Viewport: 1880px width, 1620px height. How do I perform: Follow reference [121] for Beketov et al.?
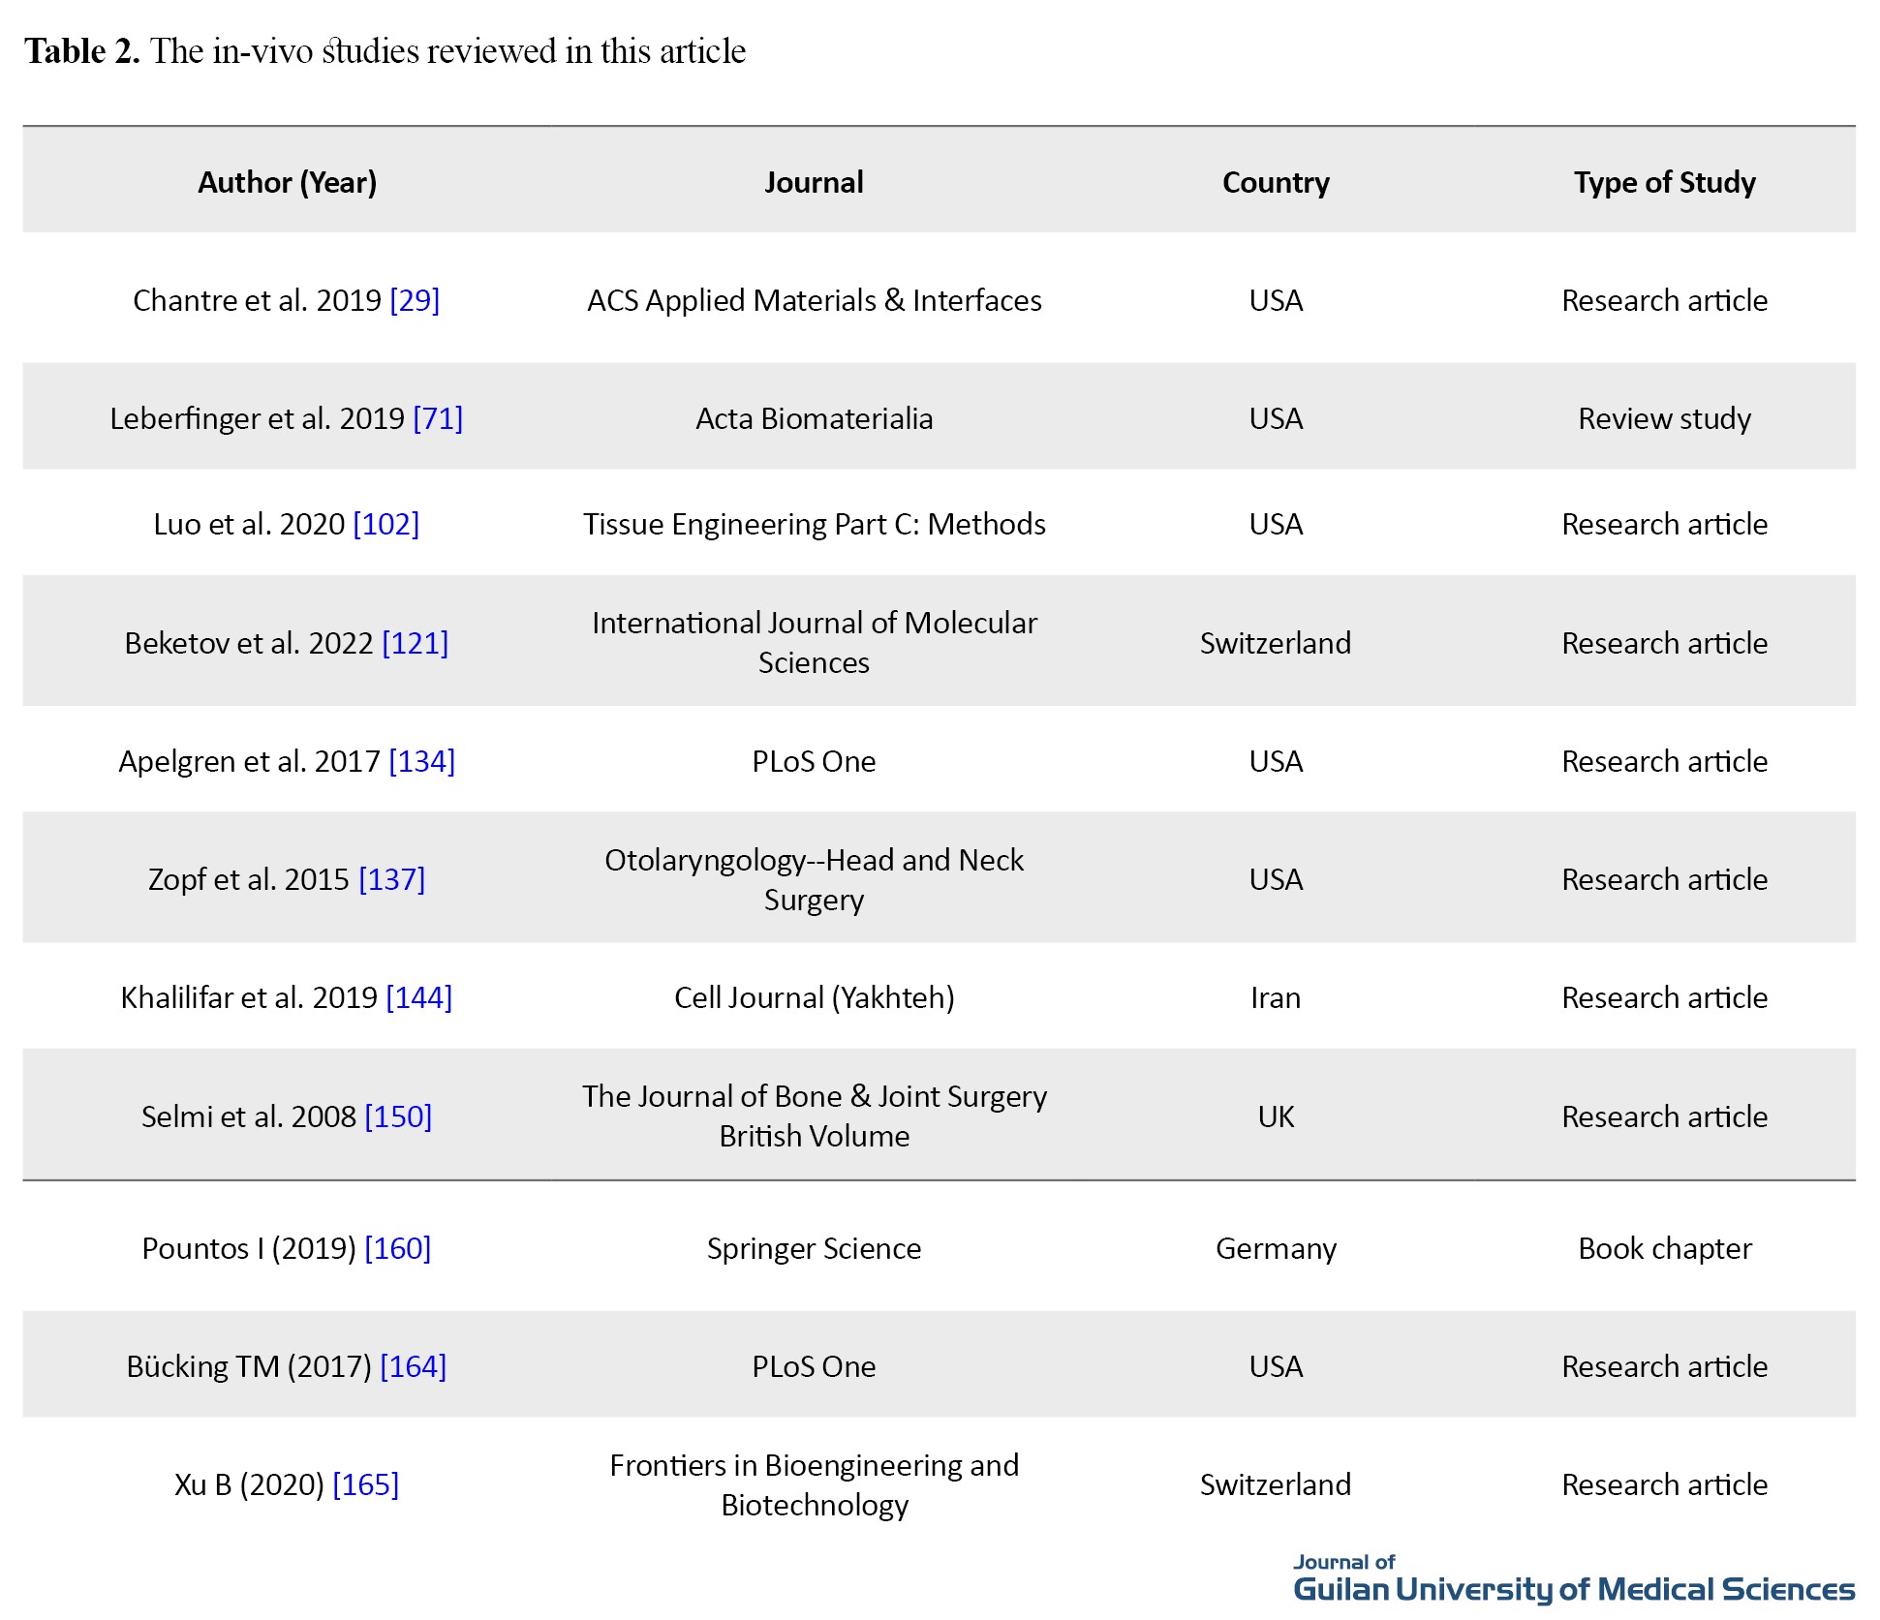coord(415,643)
